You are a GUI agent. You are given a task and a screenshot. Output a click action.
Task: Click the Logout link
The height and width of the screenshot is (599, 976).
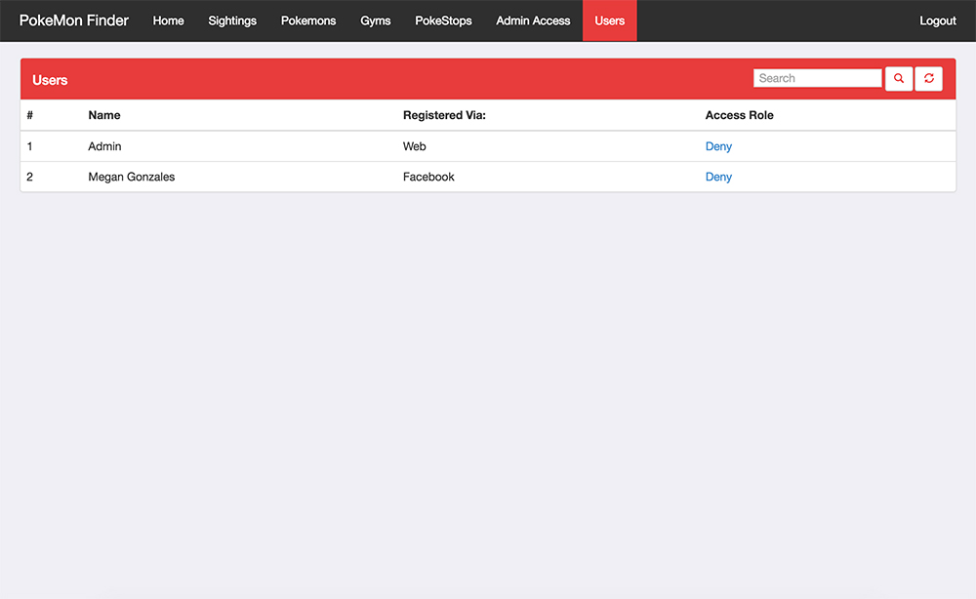point(937,20)
